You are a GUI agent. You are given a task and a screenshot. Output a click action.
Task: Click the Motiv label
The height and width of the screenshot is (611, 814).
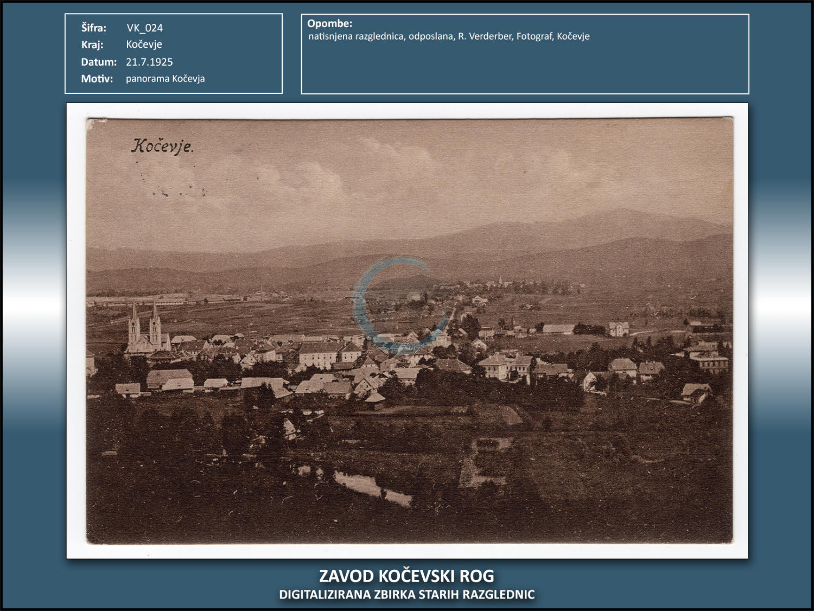(x=97, y=79)
